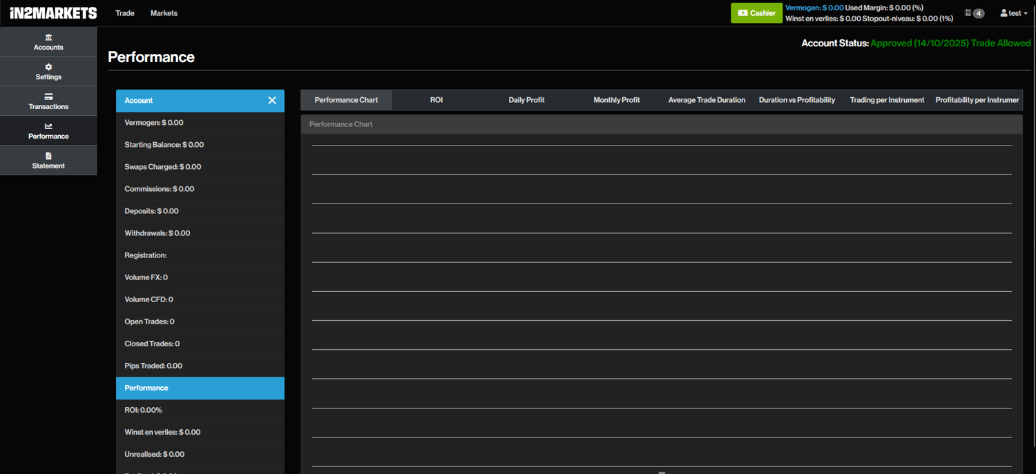1036x474 pixels.
Task: Click the IN2MARKETS logo
Action: tap(53, 13)
